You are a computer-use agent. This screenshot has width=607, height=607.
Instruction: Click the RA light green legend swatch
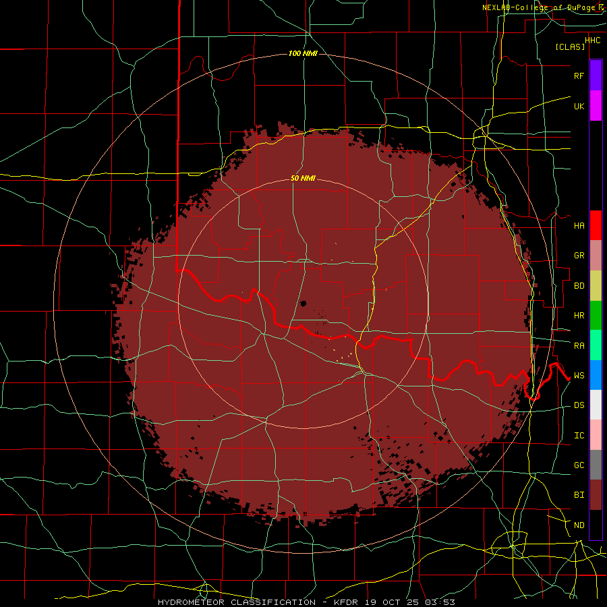[596, 345]
